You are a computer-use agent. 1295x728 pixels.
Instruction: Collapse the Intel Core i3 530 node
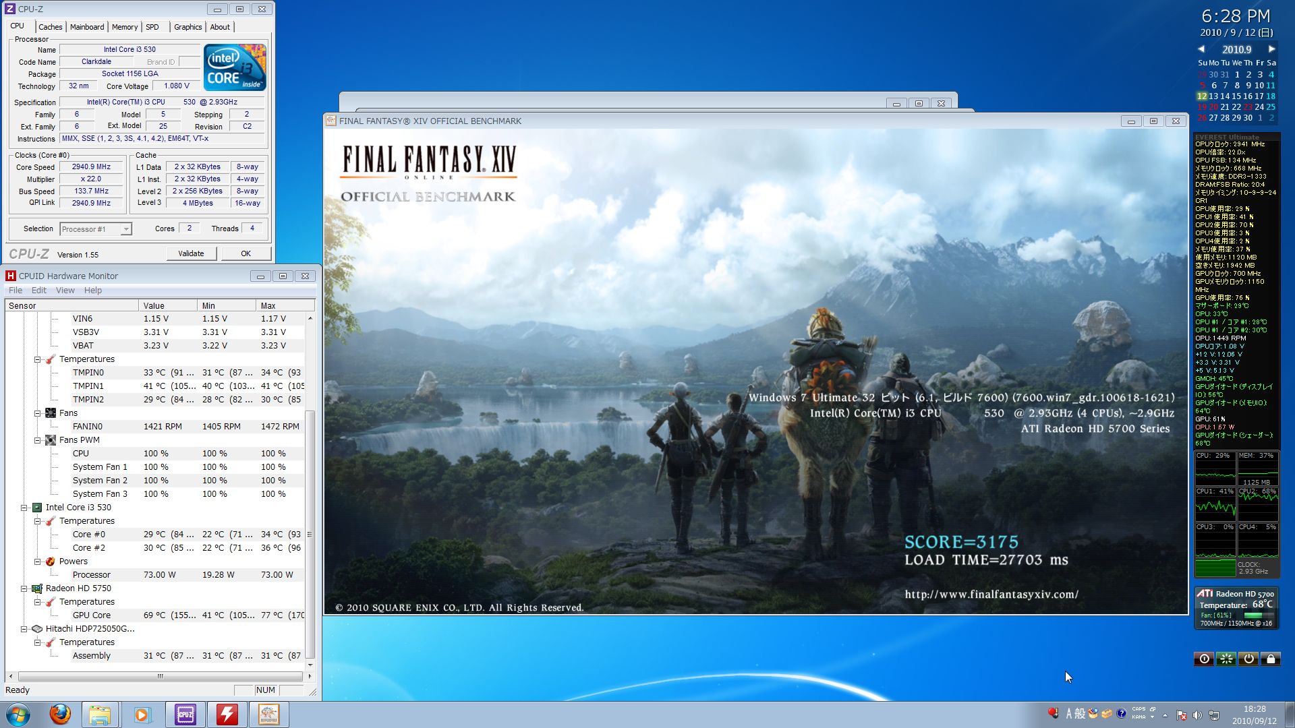(24, 508)
